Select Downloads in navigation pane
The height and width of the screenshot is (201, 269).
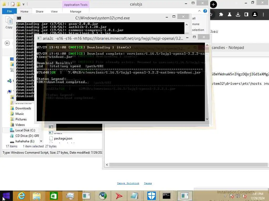click(x=23, y=108)
